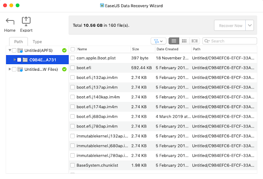Click the Untitled(APFS) drive icon
Viewport: 263px width, 179px height.
[x=20, y=50]
